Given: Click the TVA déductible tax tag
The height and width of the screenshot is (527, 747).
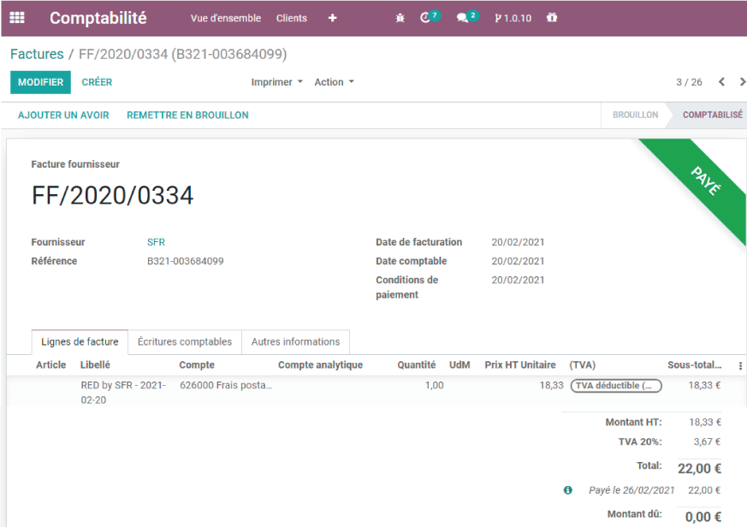Looking at the screenshot, I should click(615, 386).
